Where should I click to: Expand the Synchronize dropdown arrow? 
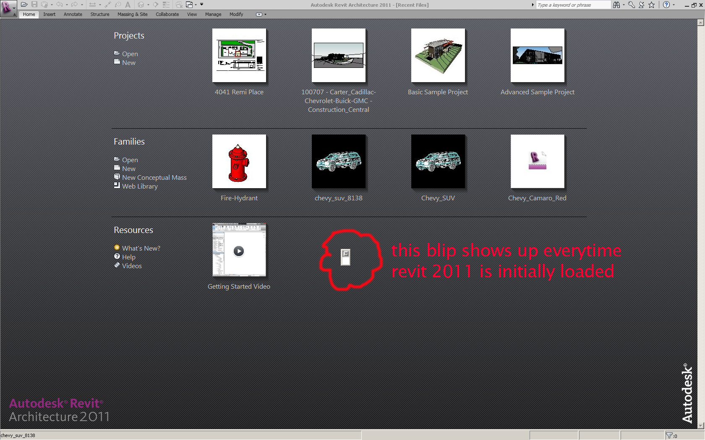pos(52,5)
